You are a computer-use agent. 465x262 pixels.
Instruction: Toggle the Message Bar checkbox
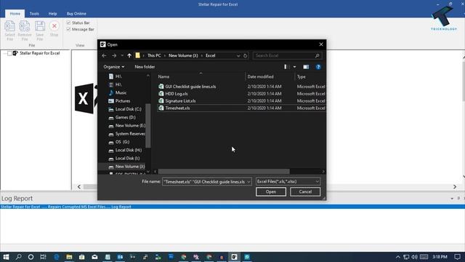click(x=68, y=29)
